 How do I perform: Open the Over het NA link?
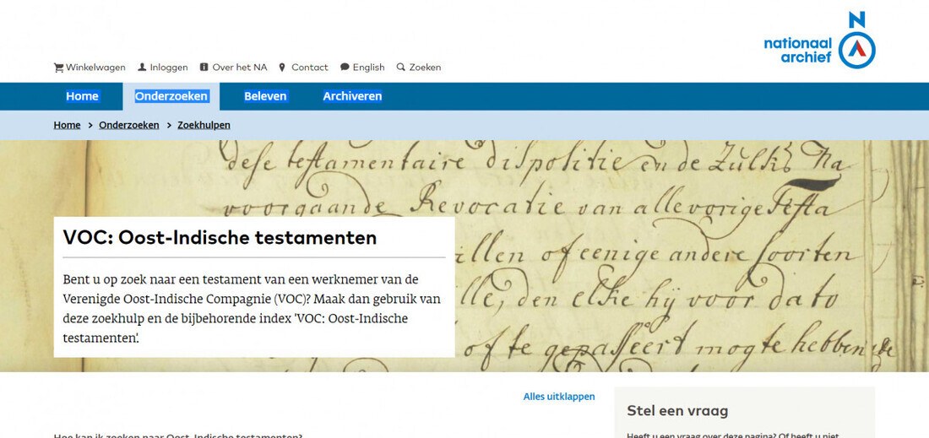pyautogui.click(x=240, y=68)
